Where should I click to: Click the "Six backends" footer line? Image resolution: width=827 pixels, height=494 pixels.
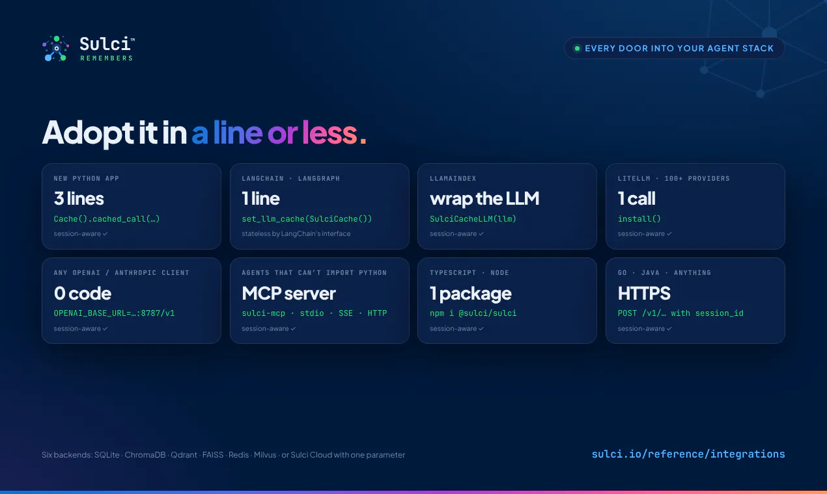223,455
